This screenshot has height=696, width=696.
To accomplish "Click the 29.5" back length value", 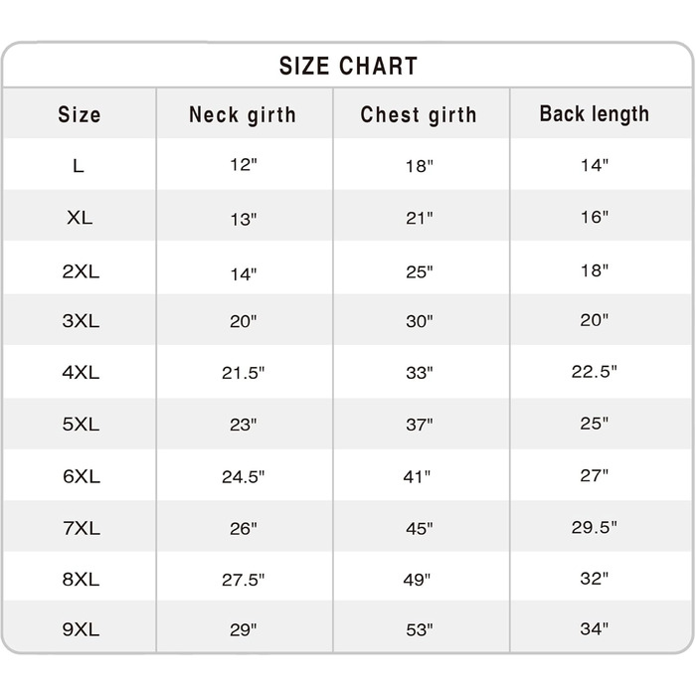I will (594, 527).
